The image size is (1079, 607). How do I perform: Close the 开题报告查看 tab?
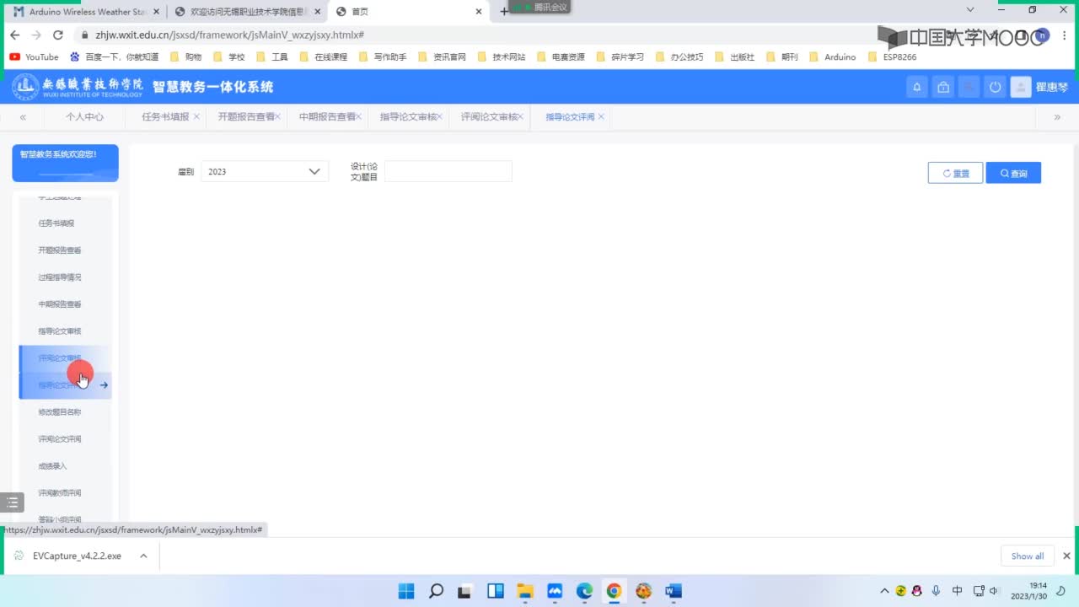tap(278, 117)
